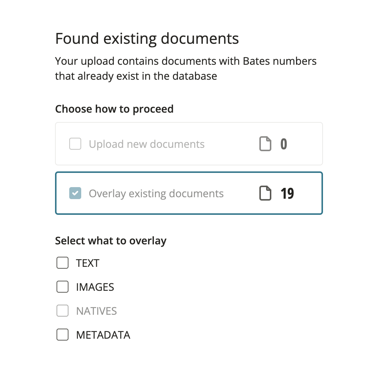Check the Upload new documents option
Viewport: 375px width, 366px height.
click(x=75, y=144)
